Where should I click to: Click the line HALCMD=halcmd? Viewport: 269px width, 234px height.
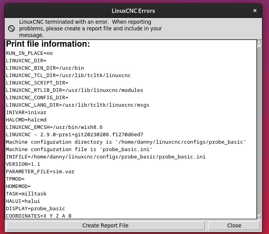click(x=26, y=120)
